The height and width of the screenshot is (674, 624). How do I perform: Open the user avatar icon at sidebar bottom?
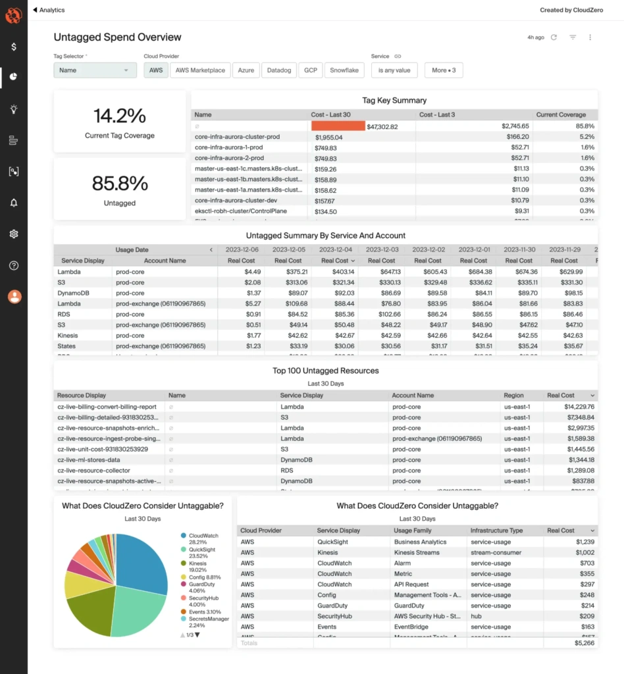click(x=13, y=296)
